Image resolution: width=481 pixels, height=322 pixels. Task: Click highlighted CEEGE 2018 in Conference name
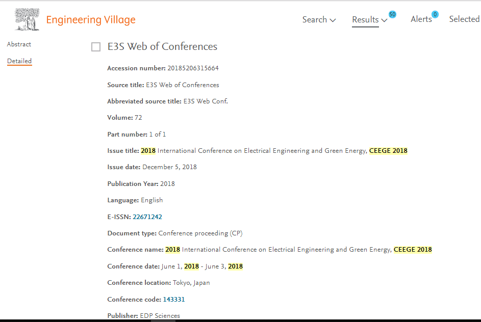click(413, 250)
